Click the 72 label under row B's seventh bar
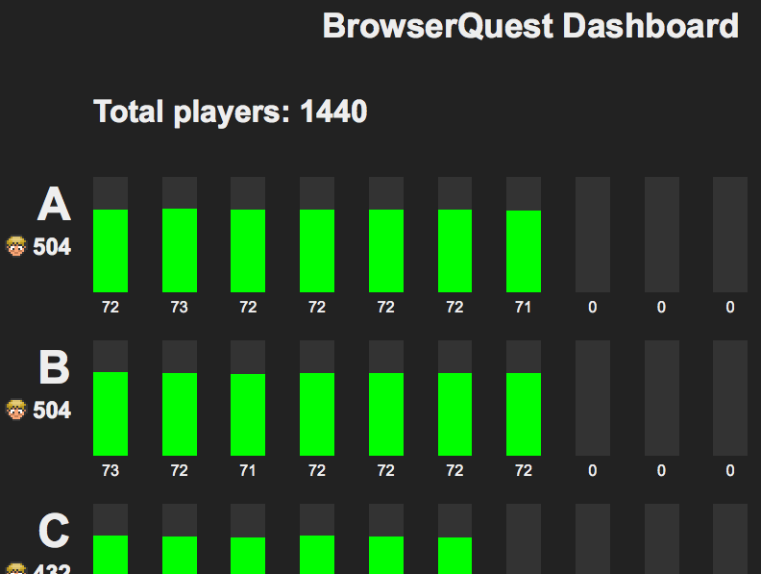Viewport: 761px width, 574px height. point(524,470)
